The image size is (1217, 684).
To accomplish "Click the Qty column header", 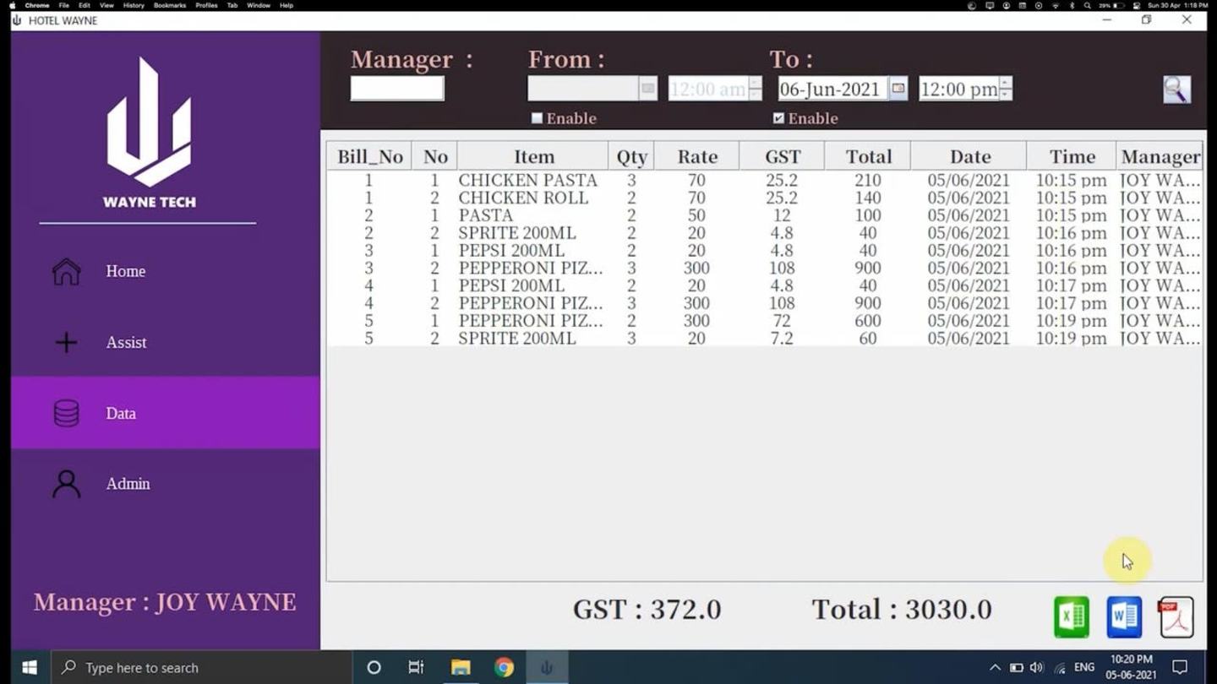I will 631,156.
